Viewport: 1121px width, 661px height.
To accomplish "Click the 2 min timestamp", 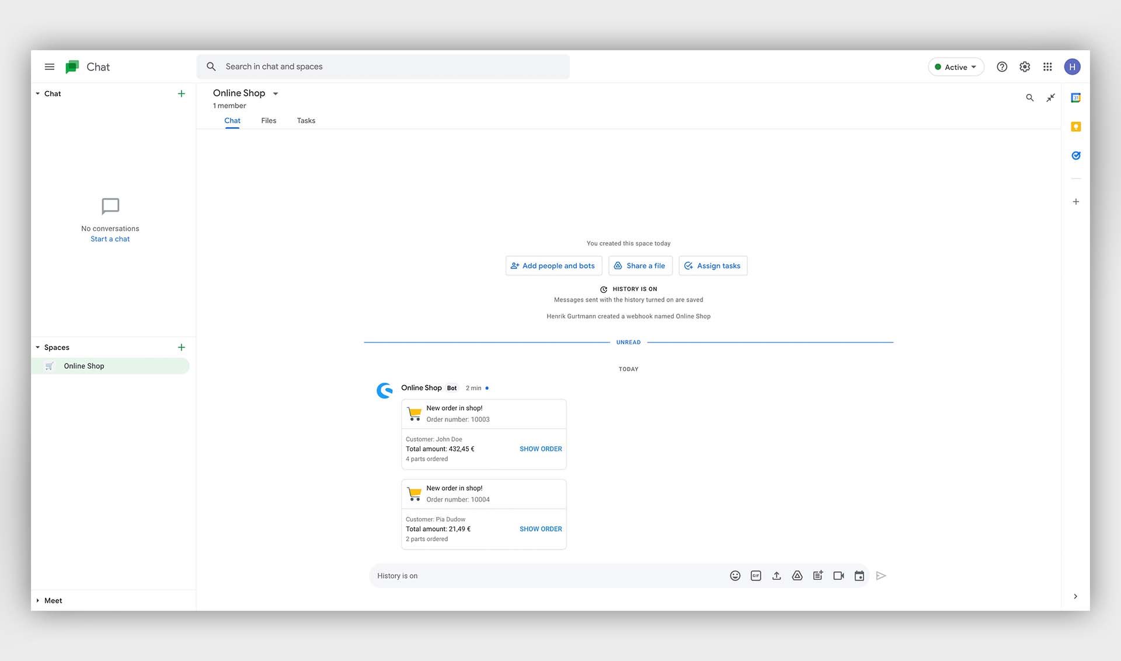I will [x=474, y=388].
